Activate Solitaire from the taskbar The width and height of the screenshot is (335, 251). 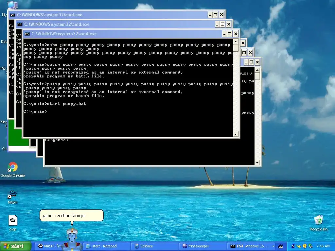[154, 246]
